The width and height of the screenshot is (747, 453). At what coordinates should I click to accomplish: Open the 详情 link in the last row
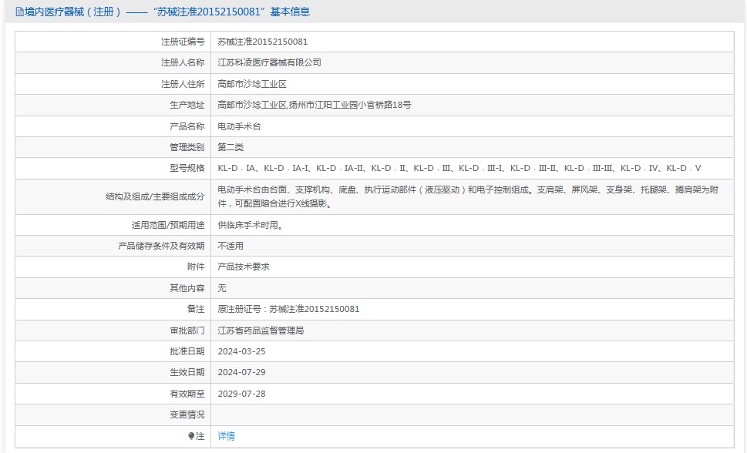click(x=226, y=436)
